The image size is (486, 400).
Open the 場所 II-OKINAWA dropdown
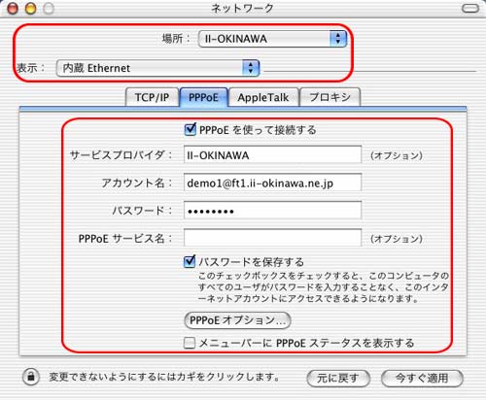coord(272,39)
